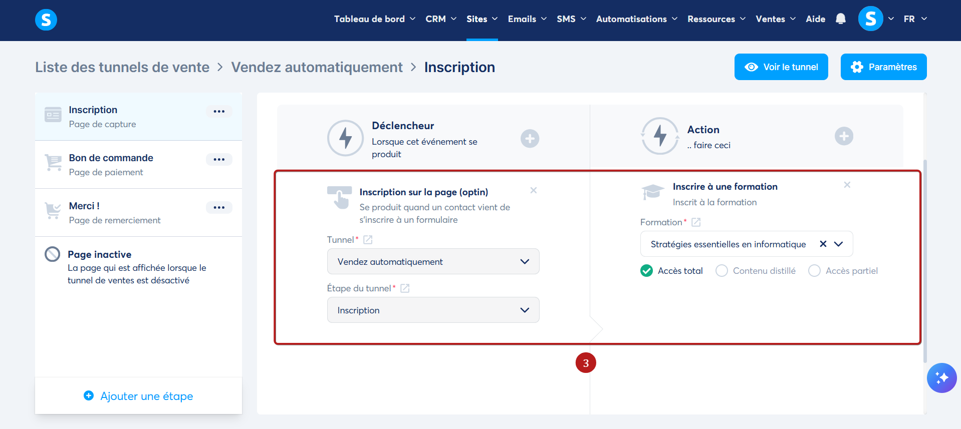961x429 pixels.
Task: Click the Page inactive disabled icon
Action: pos(53,254)
